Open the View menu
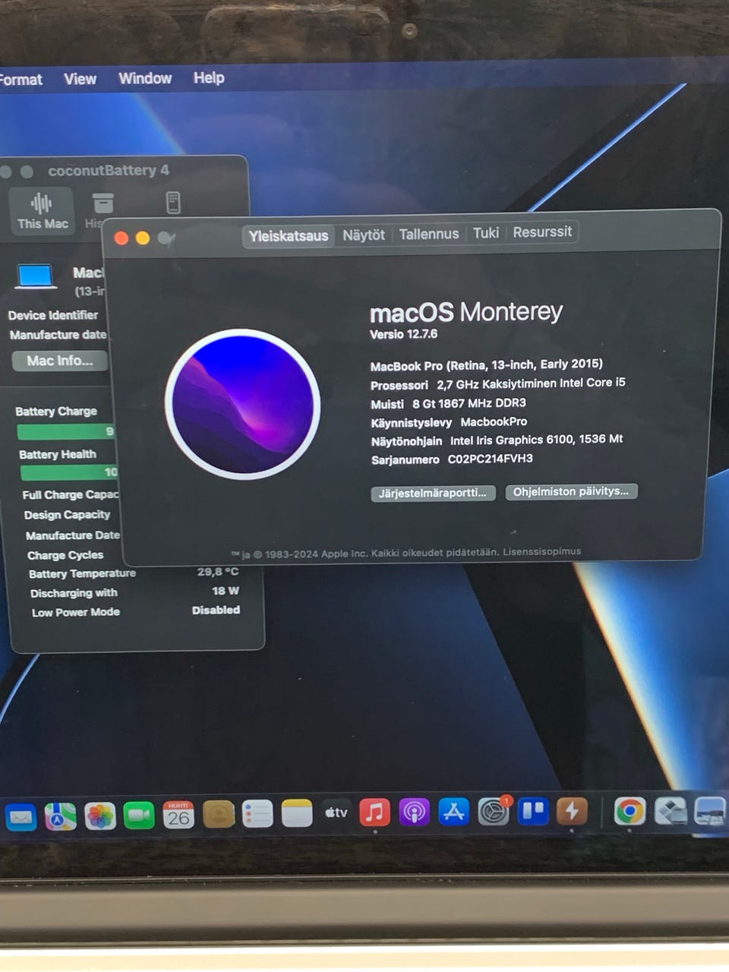The width and height of the screenshot is (729, 972). (x=80, y=79)
